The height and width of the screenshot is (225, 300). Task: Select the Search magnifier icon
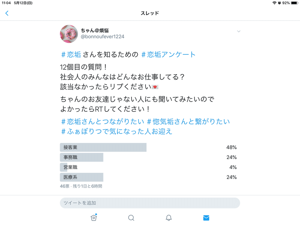click(x=131, y=217)
